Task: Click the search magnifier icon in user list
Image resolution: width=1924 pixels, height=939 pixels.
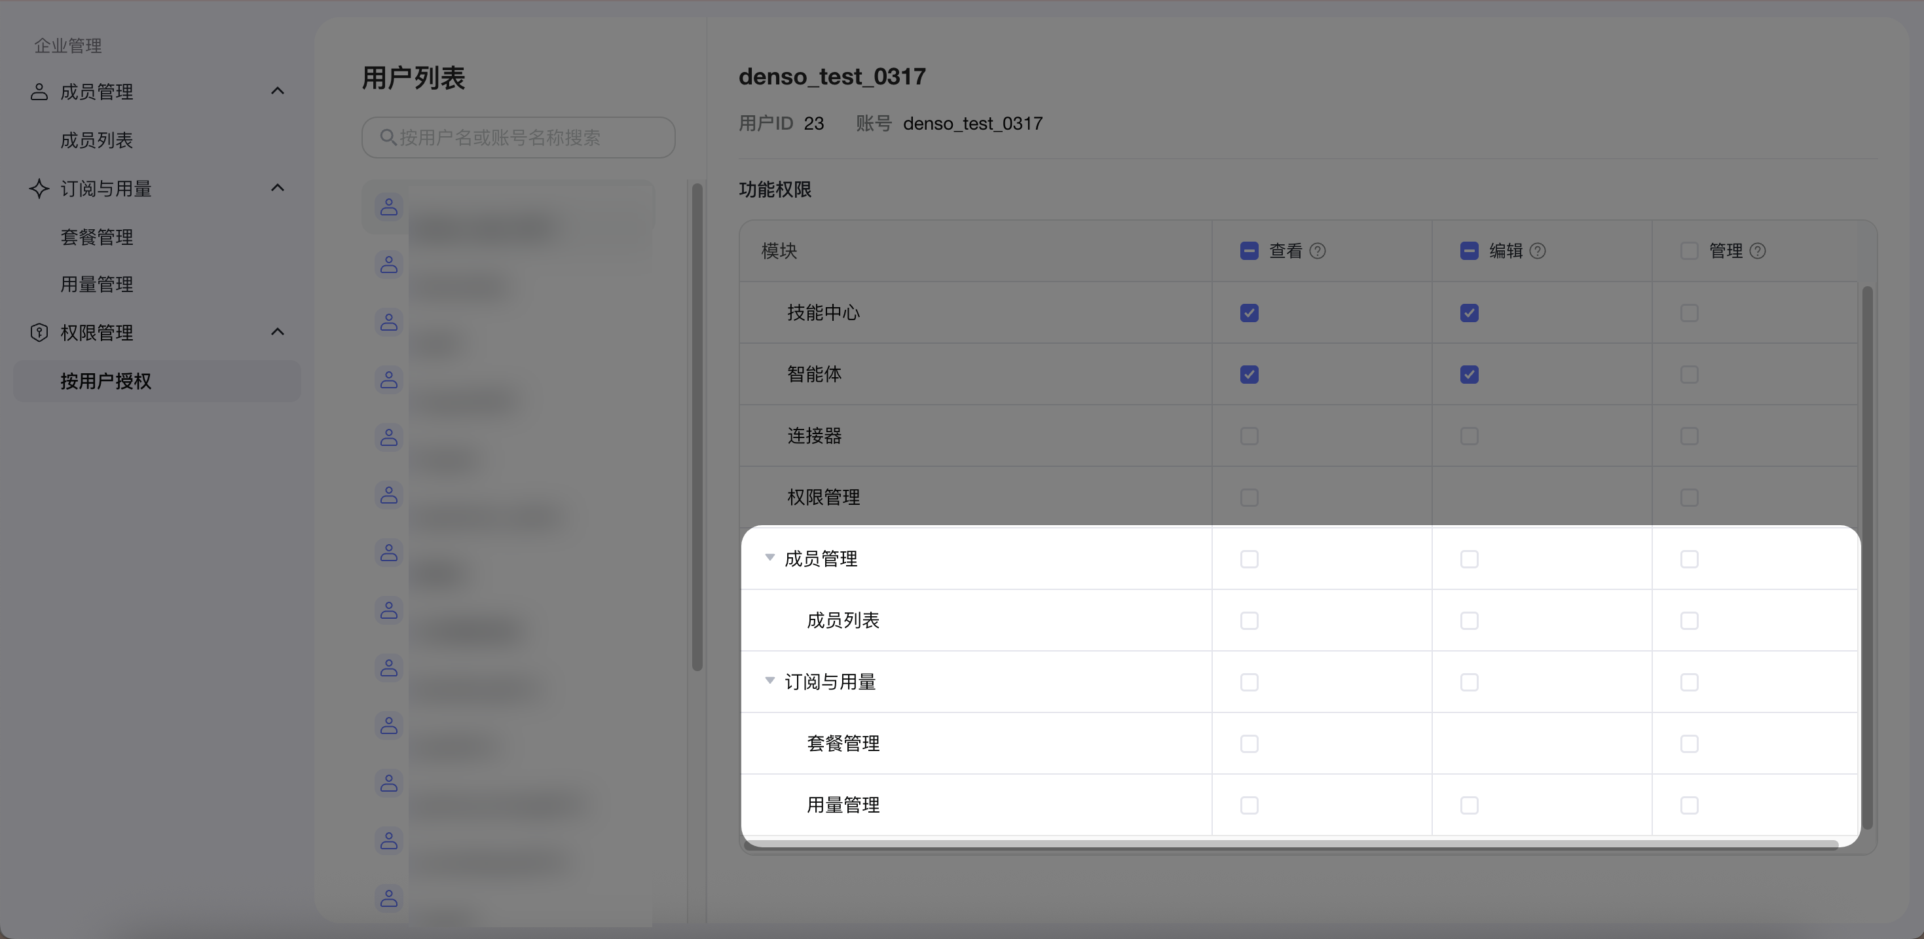Action: [388, 138]
